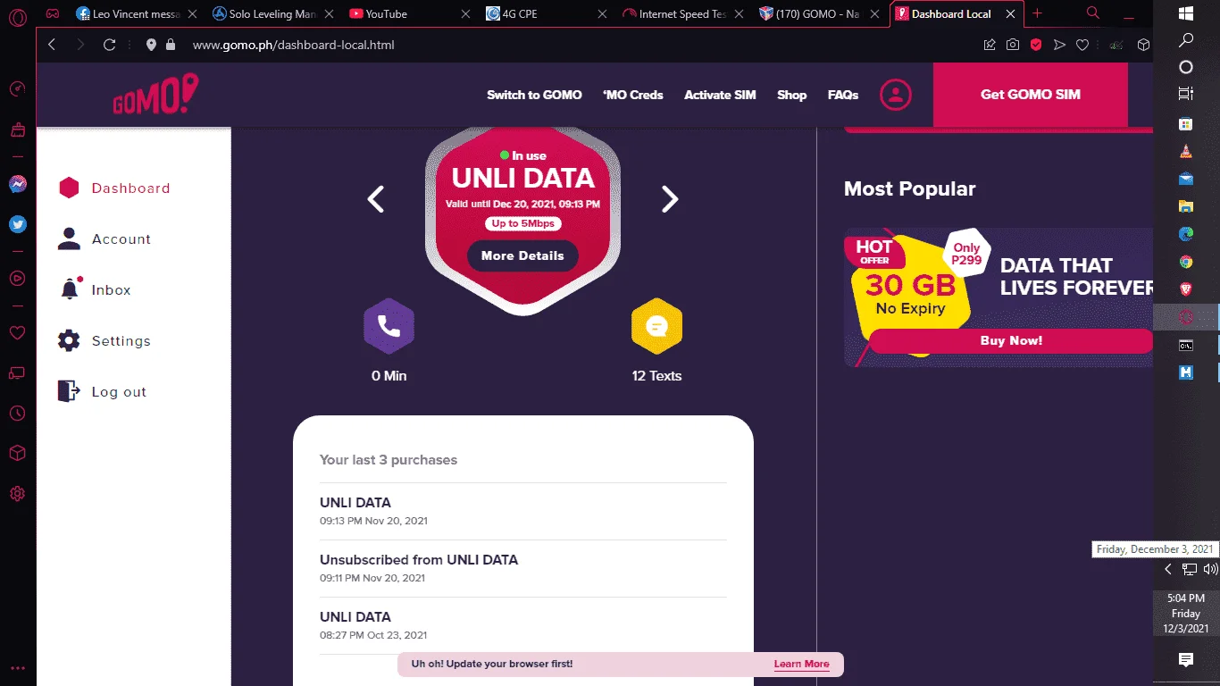Click the 30 GB No Expiry offer banner
The height and width of the screenshot is (686, 1220).
(999, 297)
